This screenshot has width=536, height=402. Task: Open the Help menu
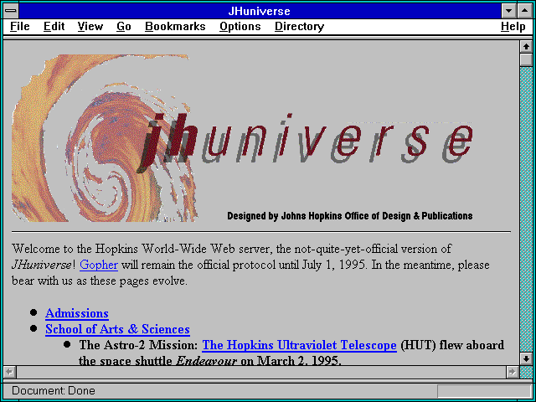tap(513, 26)
